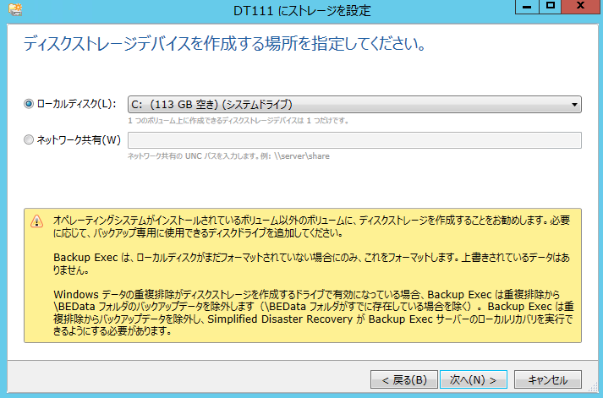Click the キャンセル cancel button
603x398 pixels.
pos(548,379)
